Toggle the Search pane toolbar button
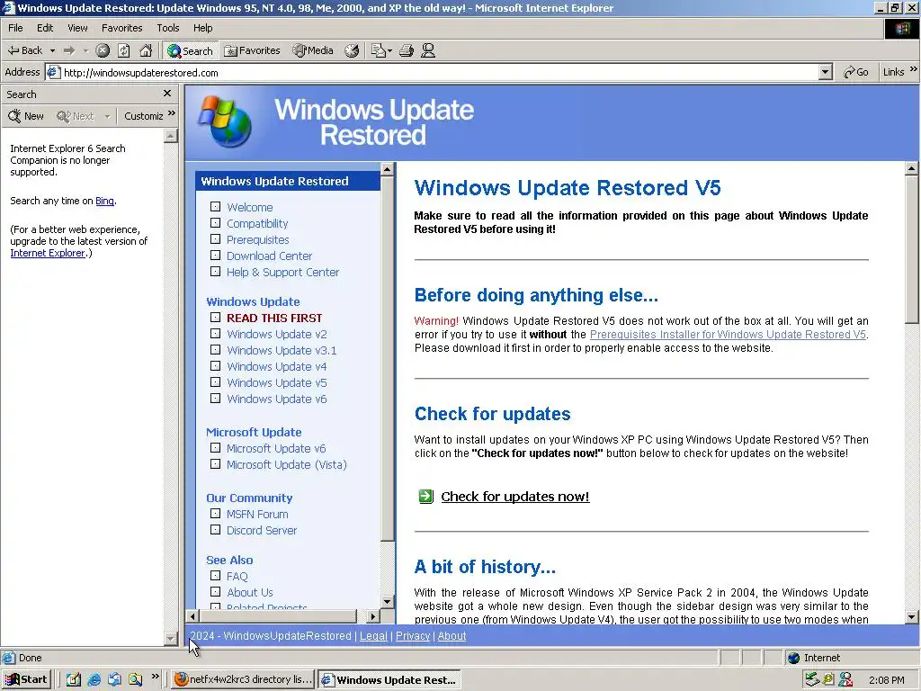 coord(190,50)
